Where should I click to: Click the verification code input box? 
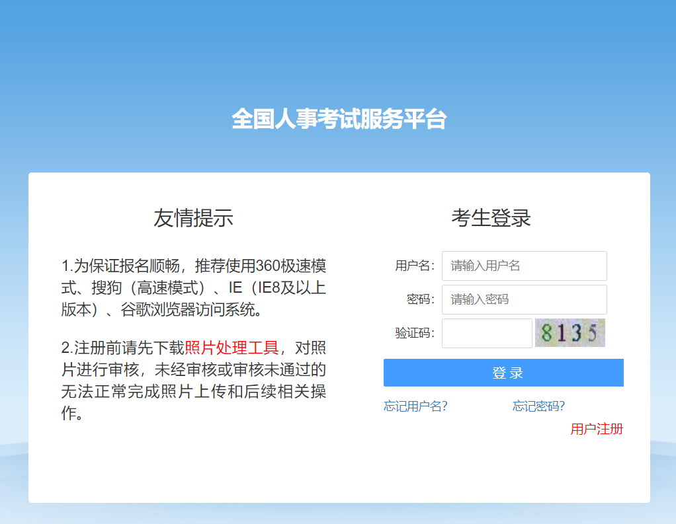[x=487, y=333]
